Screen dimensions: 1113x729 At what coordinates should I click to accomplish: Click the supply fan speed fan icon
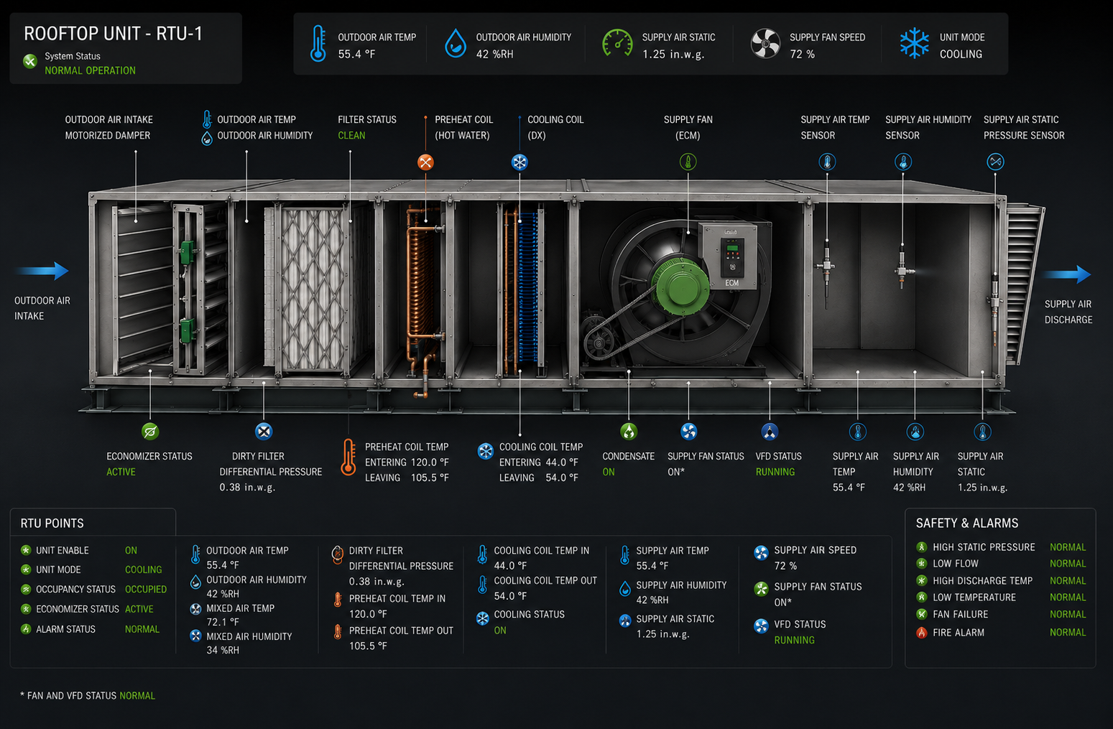[x=765, y=44]
